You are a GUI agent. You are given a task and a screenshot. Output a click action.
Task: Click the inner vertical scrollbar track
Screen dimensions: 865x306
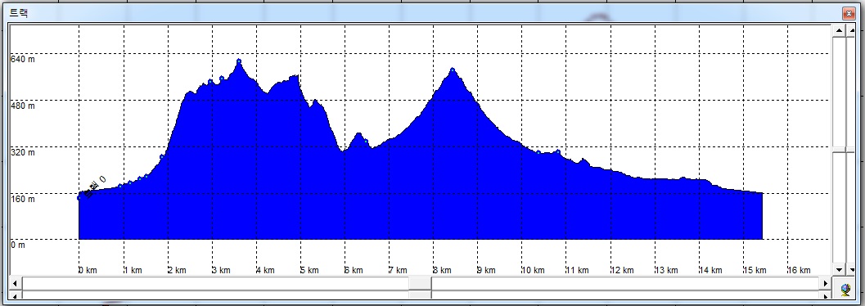click(x=839, y=150)
